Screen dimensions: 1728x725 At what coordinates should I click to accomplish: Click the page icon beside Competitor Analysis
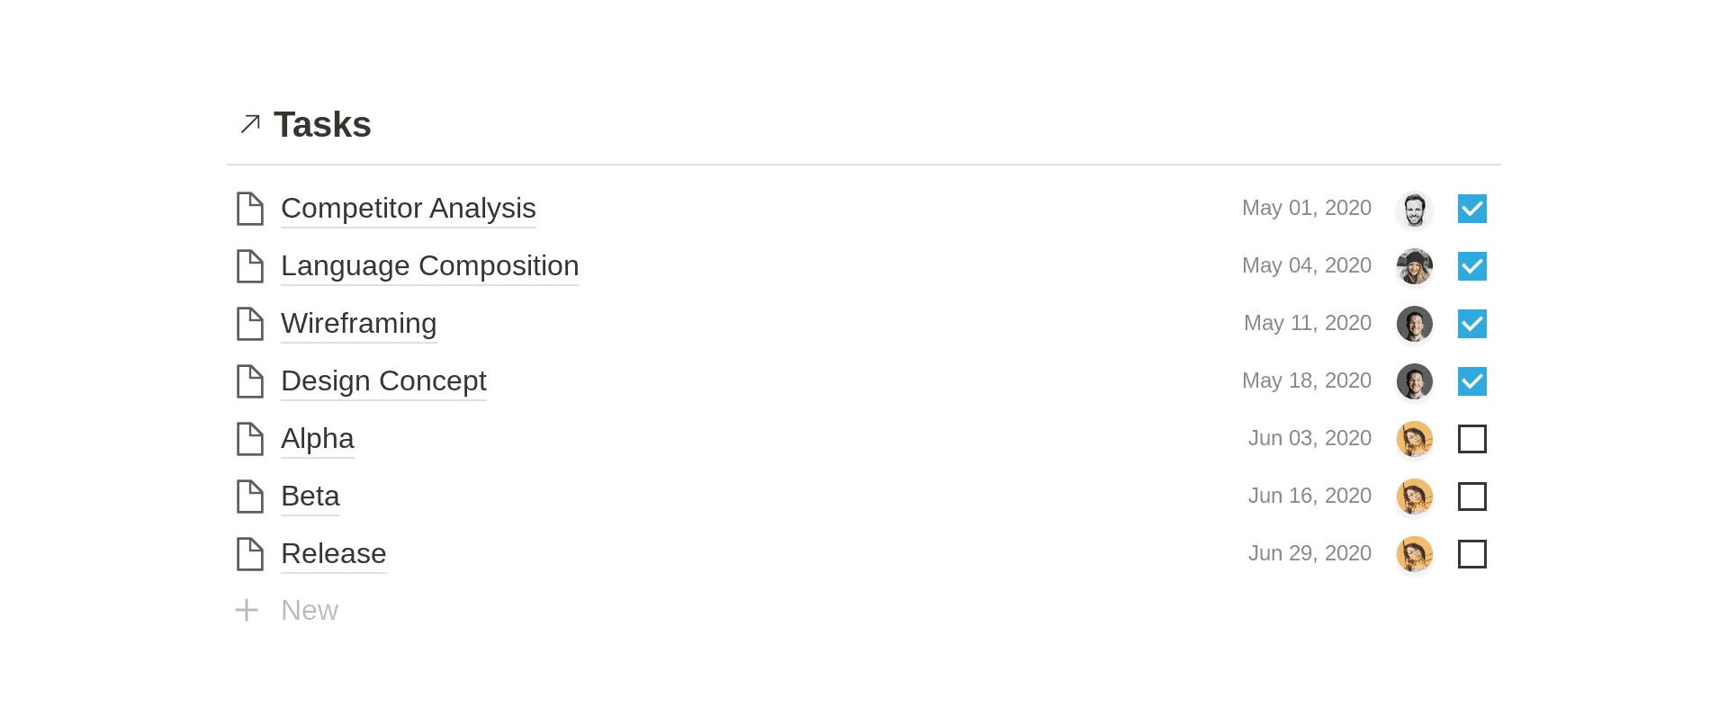(249, 209)
